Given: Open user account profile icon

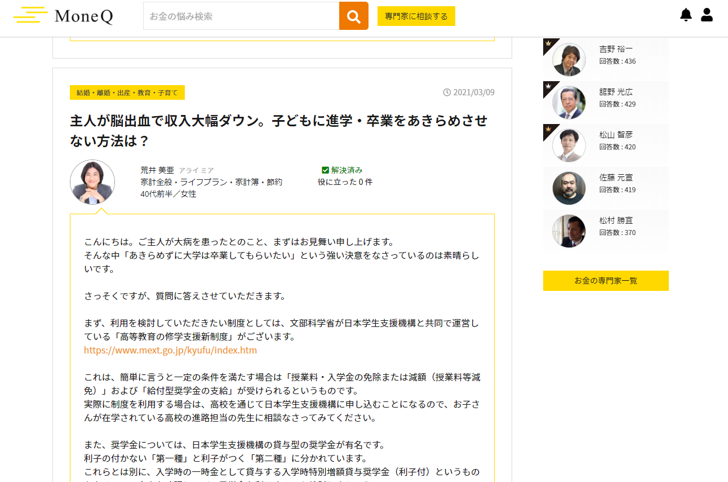Looking at the screenshot, I should tap(707, 15).
